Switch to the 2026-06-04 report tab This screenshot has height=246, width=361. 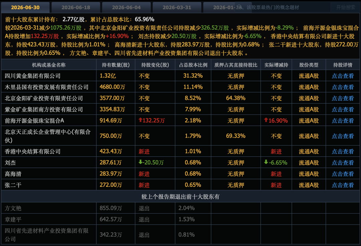(x=126, y=7)
